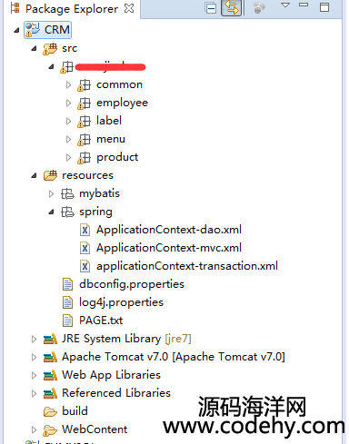The image size is (349, 444).
Task: Click the focus task icon in toolbar
Action: (259, 8)
